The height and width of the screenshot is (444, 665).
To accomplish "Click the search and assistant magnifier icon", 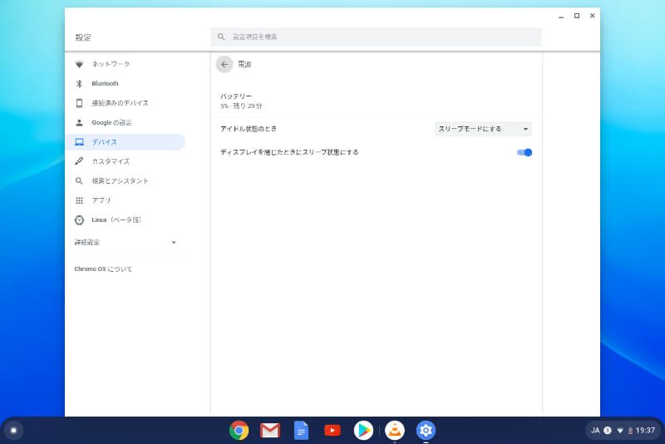I will point(79,180).
